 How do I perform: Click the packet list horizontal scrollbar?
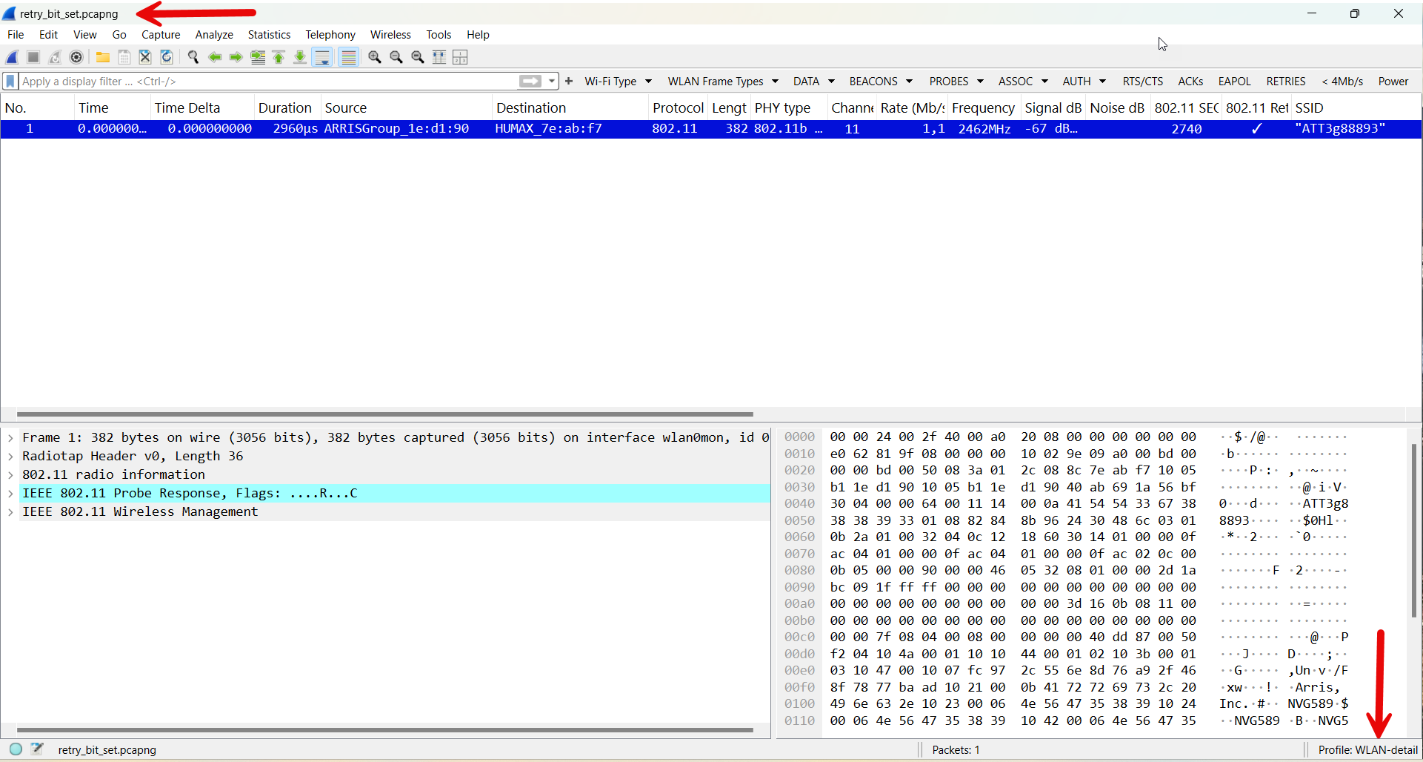(385, 414)
